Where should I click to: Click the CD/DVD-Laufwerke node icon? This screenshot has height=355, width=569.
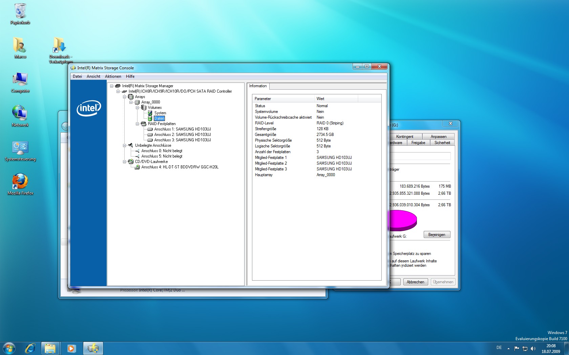coord(130,162)
